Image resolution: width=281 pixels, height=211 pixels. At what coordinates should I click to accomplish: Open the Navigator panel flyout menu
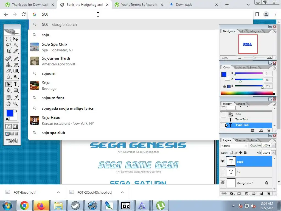click(x=274, y=32)
